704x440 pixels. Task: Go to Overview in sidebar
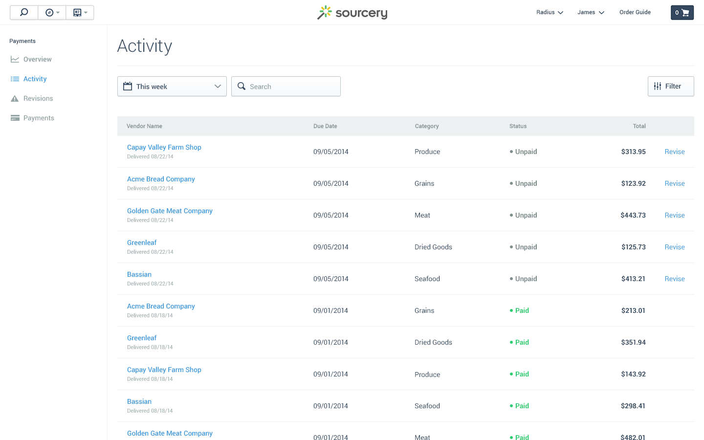[37, 59]
